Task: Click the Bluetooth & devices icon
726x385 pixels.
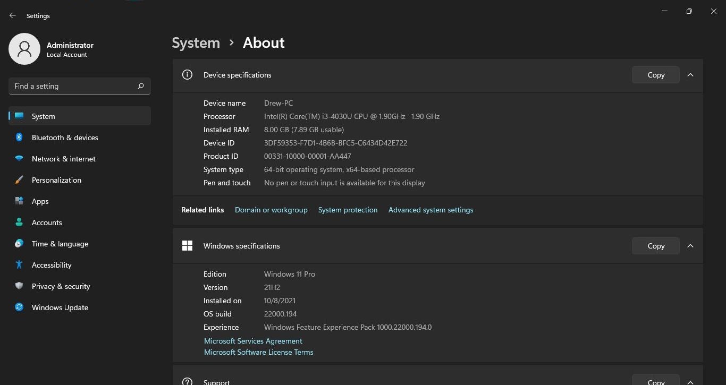Action: pos(19,138)
